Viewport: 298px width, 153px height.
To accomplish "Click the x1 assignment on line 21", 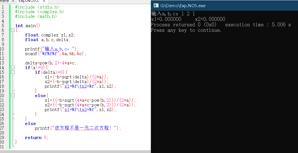I will (90, 100).
